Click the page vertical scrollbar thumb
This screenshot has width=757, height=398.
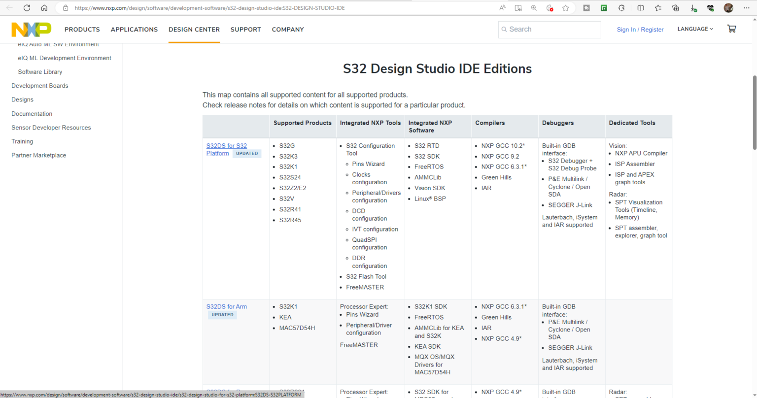[754, 112]
